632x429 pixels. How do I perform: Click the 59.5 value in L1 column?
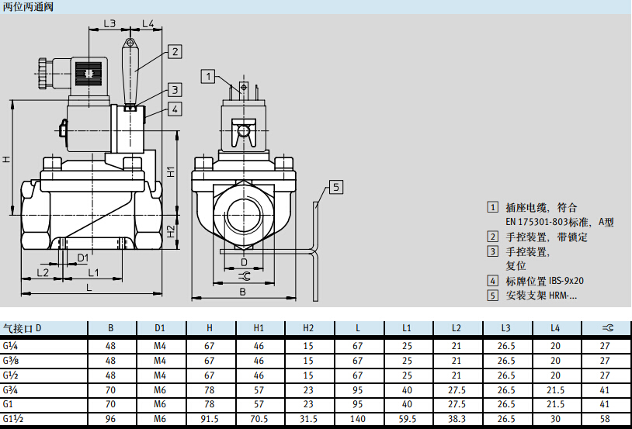pos(407,420)
